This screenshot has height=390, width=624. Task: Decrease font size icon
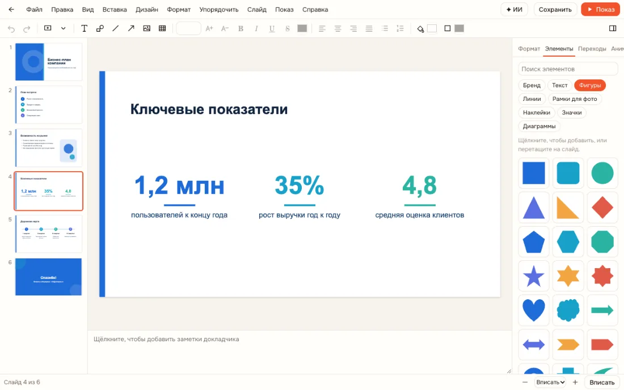tap(225, 28)
